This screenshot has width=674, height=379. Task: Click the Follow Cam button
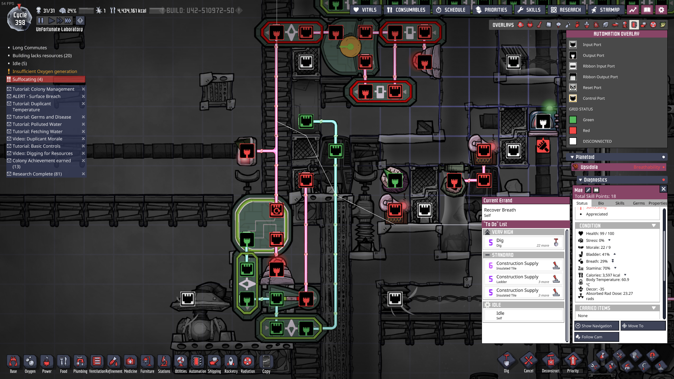click(x=596, y=337)
